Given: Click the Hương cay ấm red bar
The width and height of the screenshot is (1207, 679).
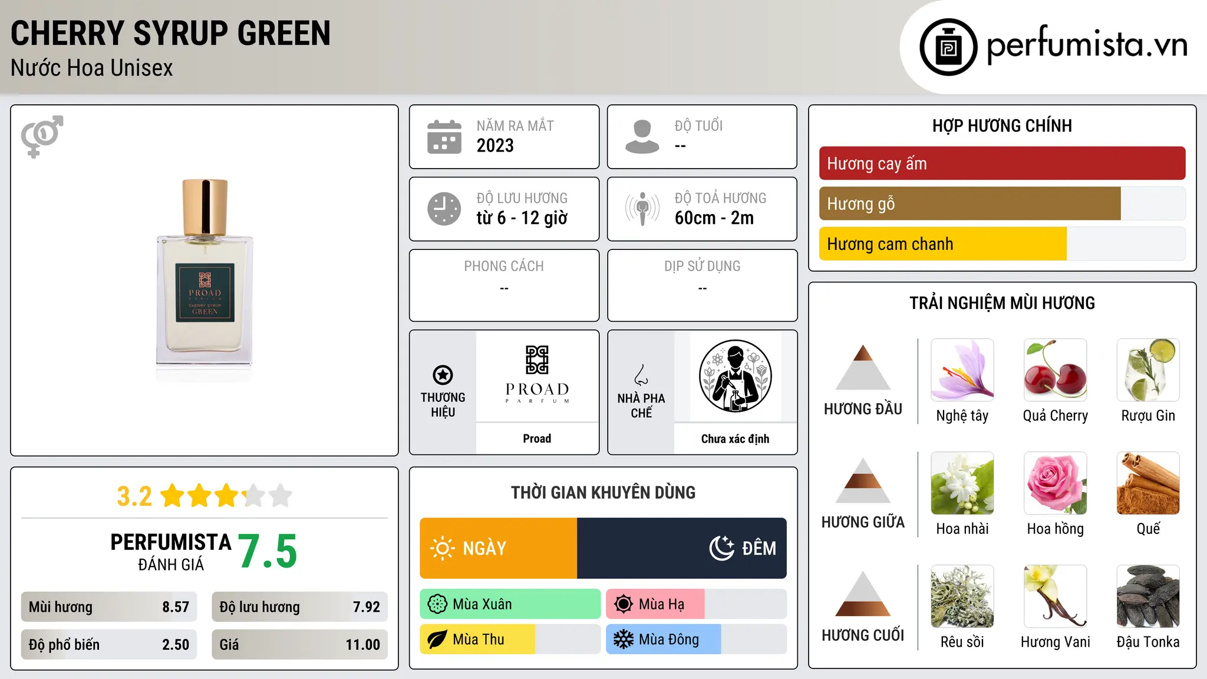Looking at the screenshot, I should pyautogui.click(x=1002, y=163).
